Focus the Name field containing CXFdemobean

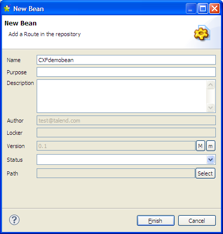pos(126,60)
